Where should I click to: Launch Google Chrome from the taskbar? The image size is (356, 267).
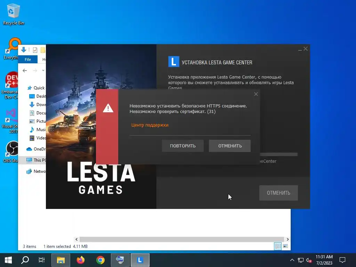[100, 260]
